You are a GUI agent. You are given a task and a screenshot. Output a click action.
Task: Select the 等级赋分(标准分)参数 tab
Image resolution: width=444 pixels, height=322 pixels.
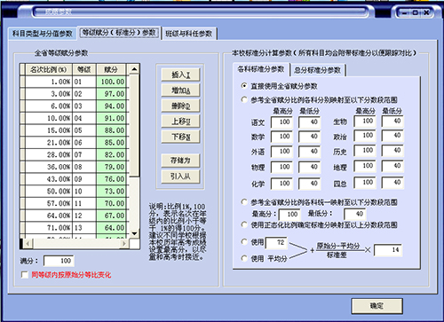pyautogui.click(x=119, y=33)
